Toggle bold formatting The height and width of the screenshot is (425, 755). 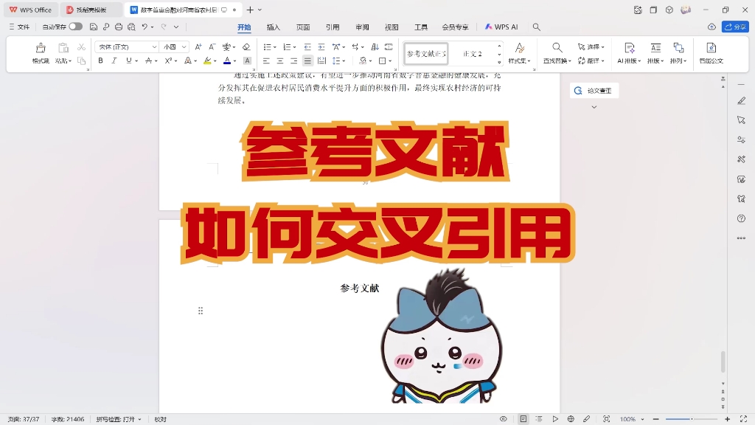pyautogui.click(x=100, y=60)
